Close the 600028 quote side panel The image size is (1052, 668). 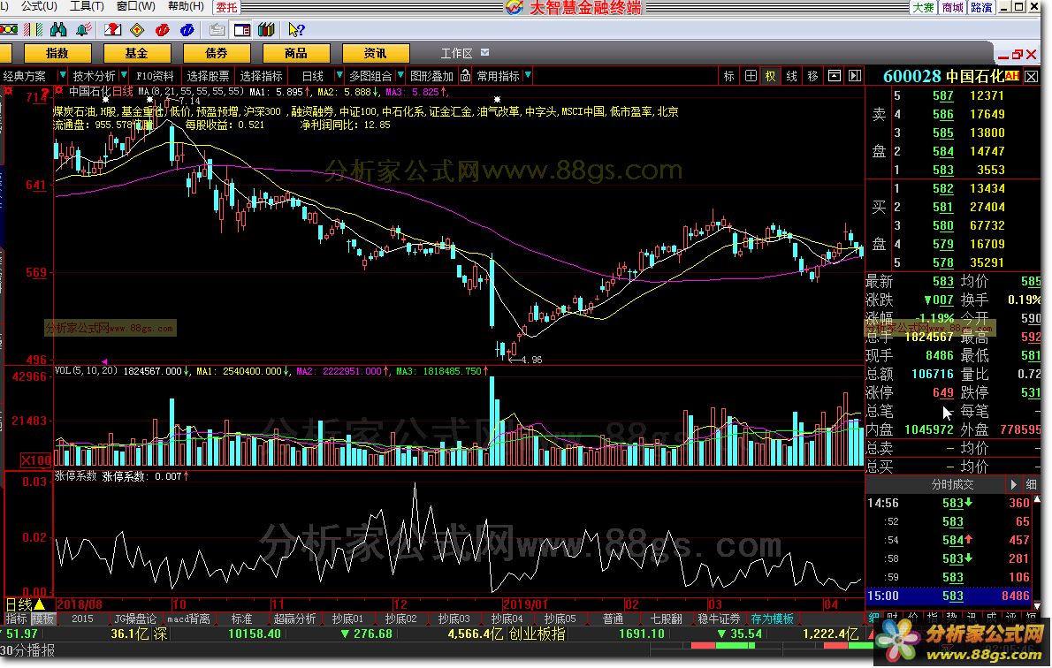[x=1032, y=77]
